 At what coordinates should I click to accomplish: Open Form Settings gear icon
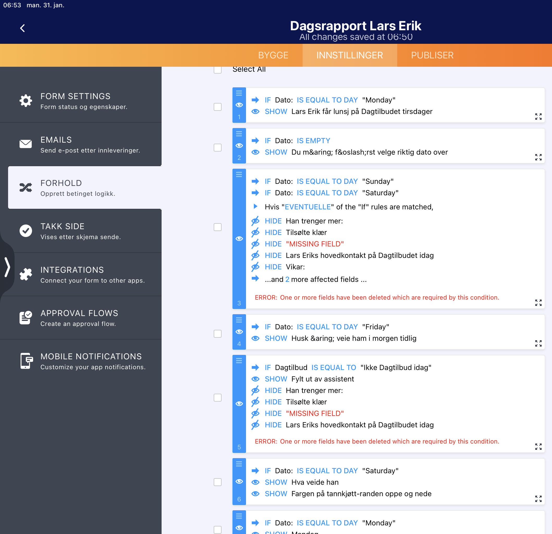[26, 101]
